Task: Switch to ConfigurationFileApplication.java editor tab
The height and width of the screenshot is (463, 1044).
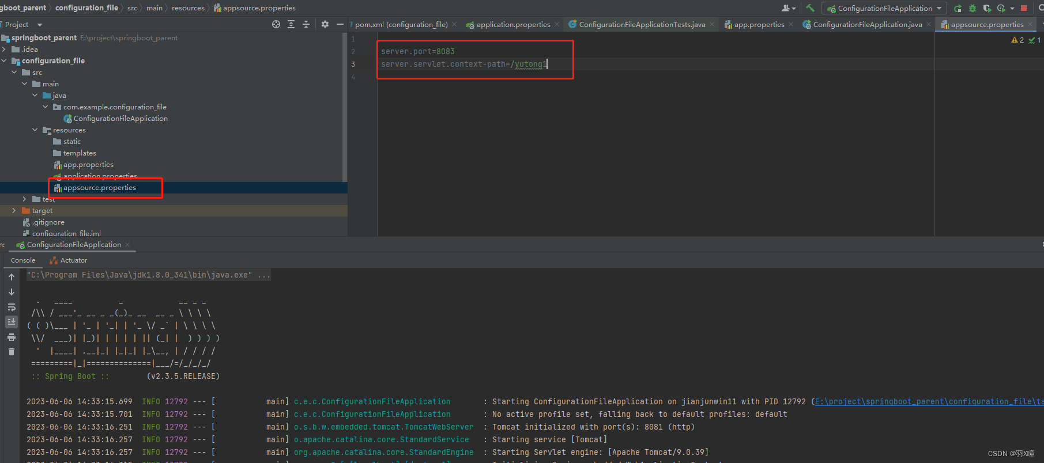Action: 862,24
